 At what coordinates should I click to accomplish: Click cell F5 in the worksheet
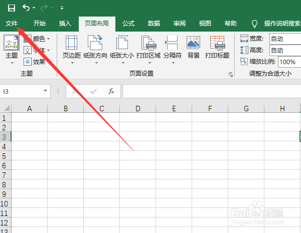[x=210, y=155]
